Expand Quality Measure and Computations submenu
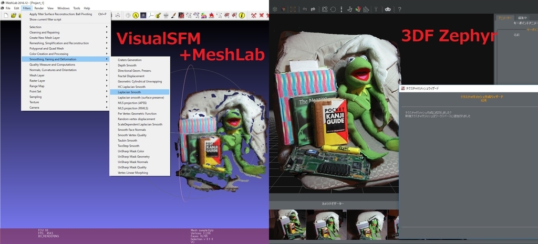Image resolution: width=538 pixels, height=244 pixels. (65, 65)
